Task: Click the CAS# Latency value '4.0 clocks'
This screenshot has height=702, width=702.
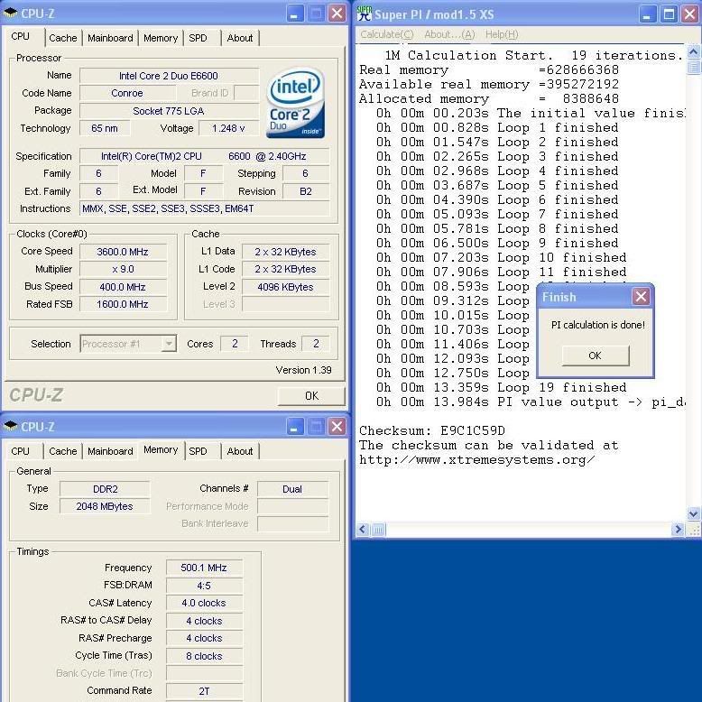Action: (204, 603)
